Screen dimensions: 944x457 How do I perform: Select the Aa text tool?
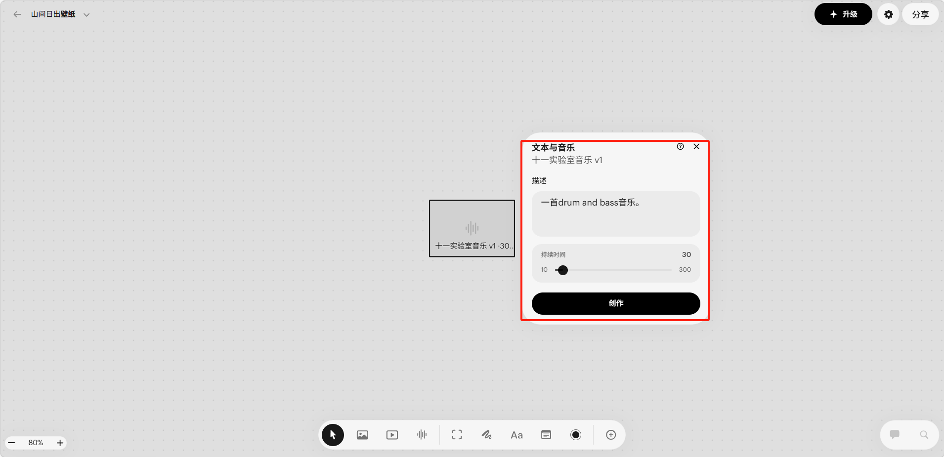(x=516, y=435)
